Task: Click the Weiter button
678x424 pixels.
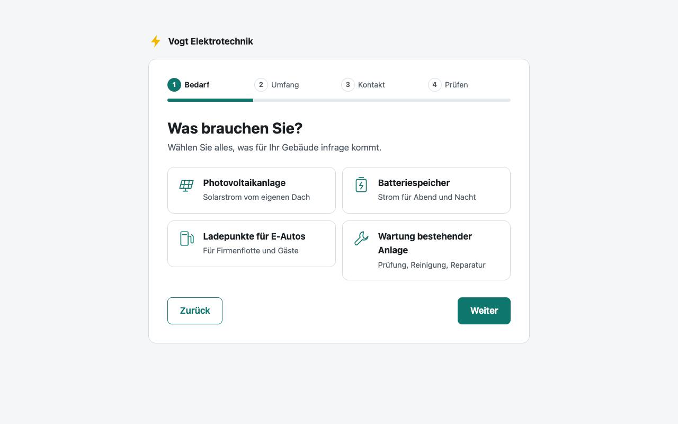Action: click(x=484, y=311)
